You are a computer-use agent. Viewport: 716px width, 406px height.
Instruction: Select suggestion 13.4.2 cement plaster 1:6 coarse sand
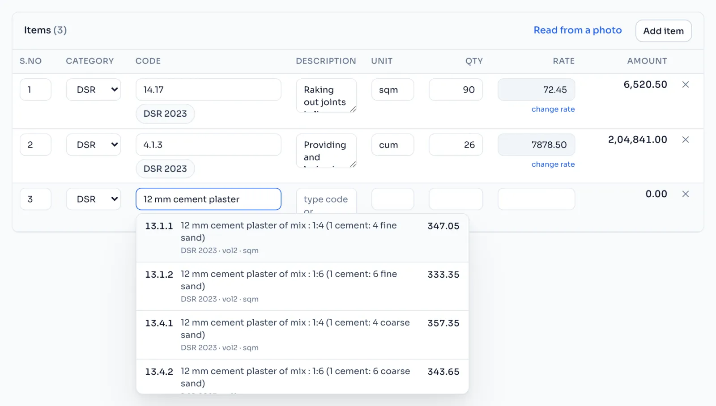point(303,377)
